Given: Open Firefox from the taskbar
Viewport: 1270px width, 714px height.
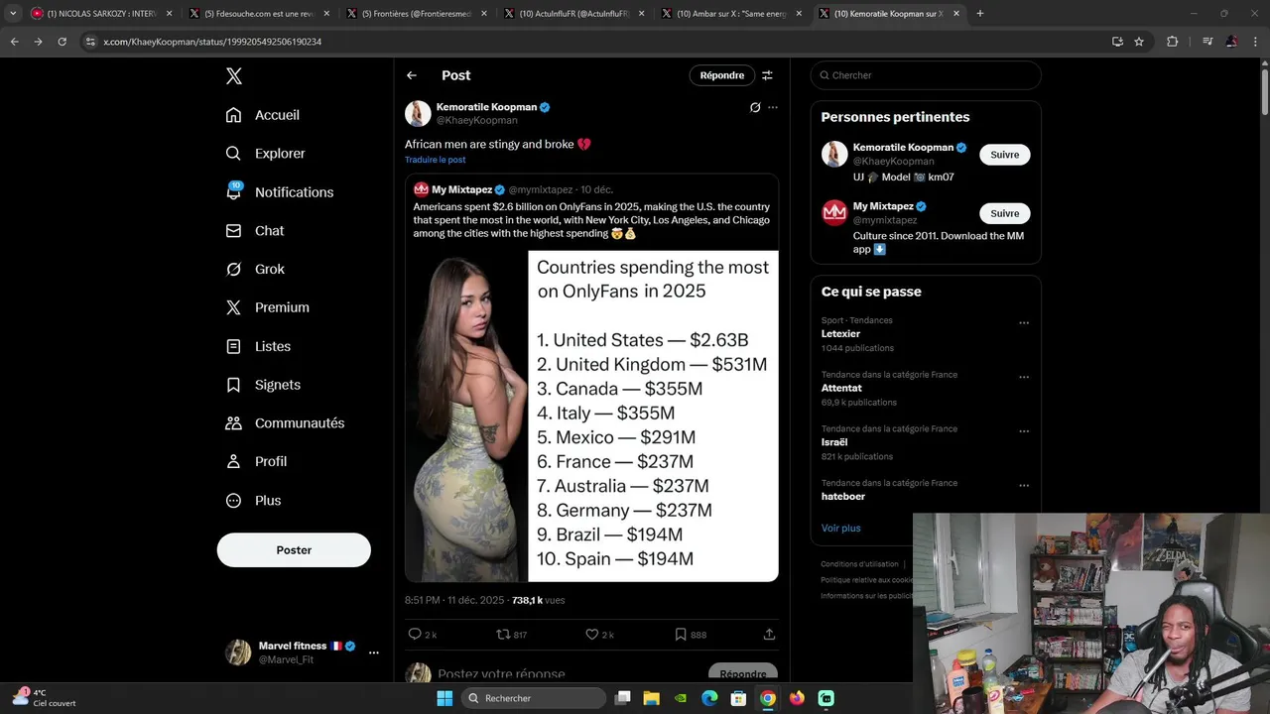Looking at the screenshot, I should pyautogui.click(x=797, y=698).
